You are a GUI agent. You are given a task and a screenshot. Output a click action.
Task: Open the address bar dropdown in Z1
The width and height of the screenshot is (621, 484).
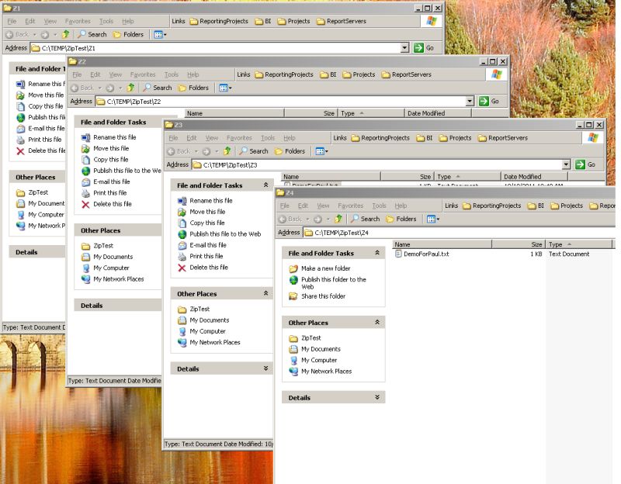[x=404, y=47]
